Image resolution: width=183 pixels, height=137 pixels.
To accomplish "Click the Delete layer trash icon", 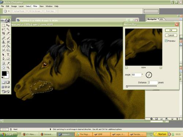I will [177, 119].
